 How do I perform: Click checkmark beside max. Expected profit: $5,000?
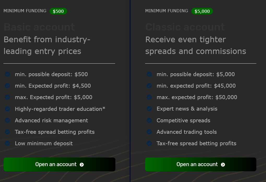[8, 97]
